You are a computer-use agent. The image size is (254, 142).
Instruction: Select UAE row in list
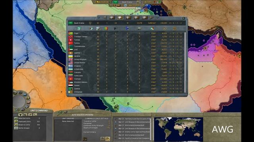pos(126,50)
